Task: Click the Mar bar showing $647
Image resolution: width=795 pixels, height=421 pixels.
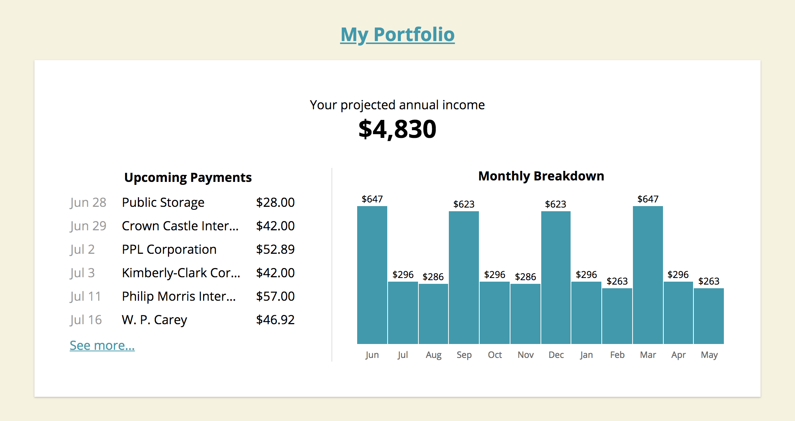Action: click(648, 275)
